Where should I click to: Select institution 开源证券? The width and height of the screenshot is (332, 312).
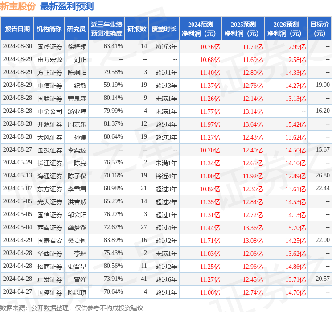click(x=50, y=124)
